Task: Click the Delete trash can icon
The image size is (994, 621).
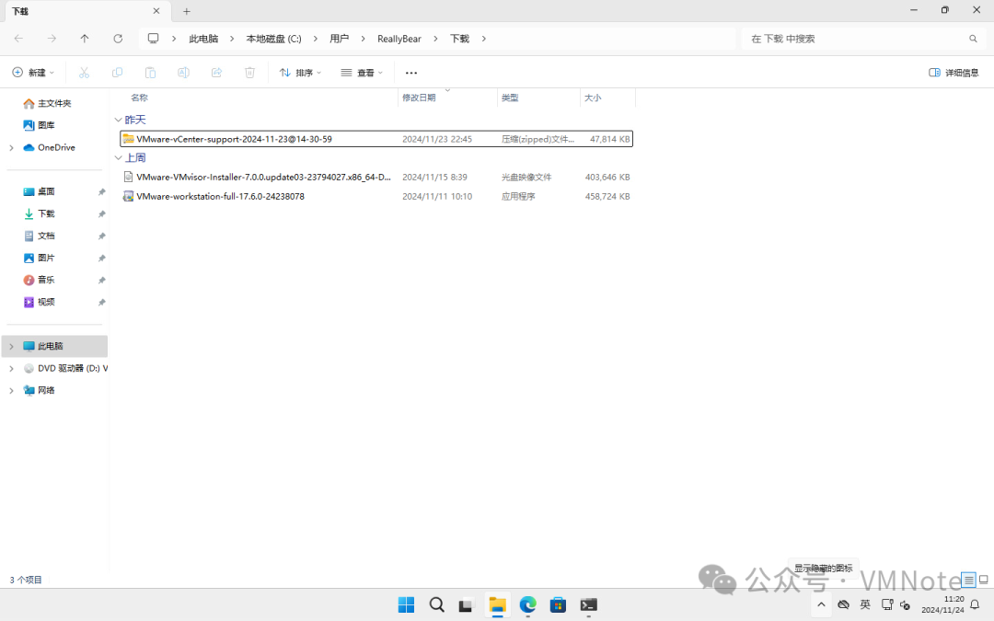Action: [x=249, y=73]
